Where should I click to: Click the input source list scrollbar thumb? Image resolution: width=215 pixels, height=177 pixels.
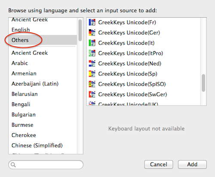coord(203,83)
